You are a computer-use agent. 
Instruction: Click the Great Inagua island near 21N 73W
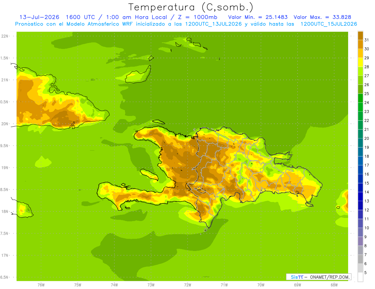click(138, 75)
